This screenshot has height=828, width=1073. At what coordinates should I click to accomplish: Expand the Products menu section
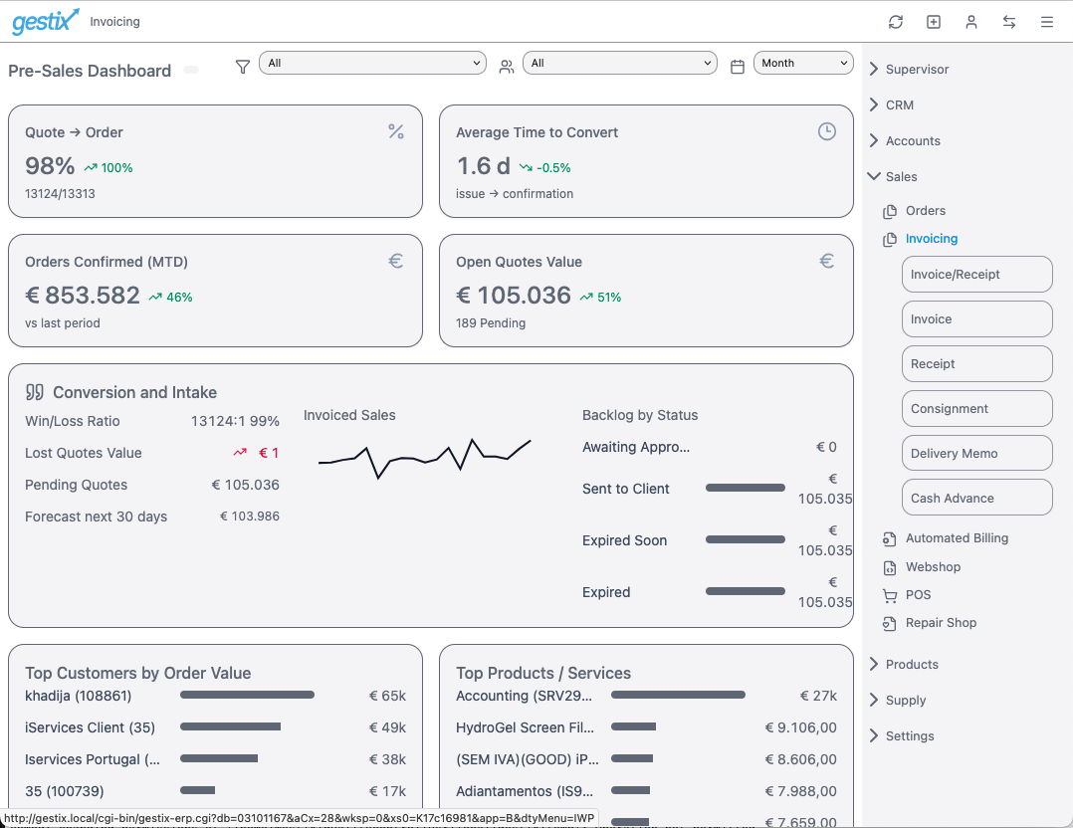pos(911,665)
